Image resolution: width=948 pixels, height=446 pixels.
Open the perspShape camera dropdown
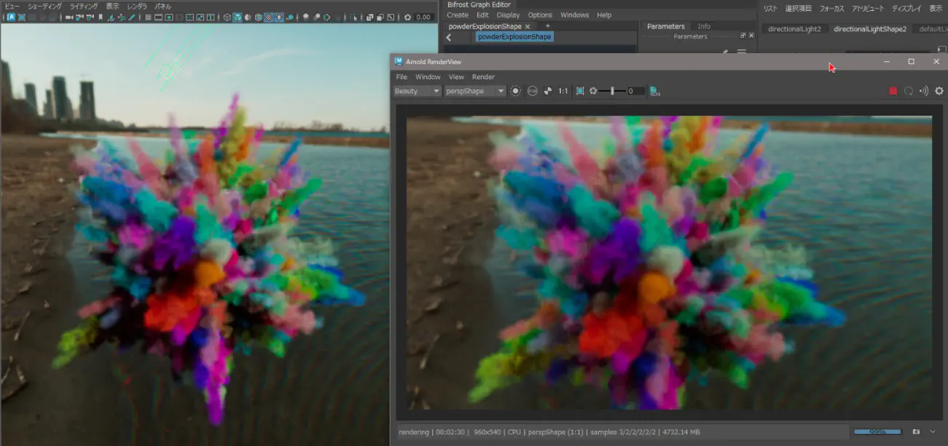tap(475, 91)
